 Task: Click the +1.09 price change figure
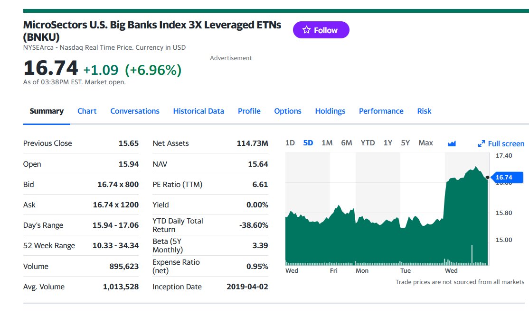tap(101, 70)
